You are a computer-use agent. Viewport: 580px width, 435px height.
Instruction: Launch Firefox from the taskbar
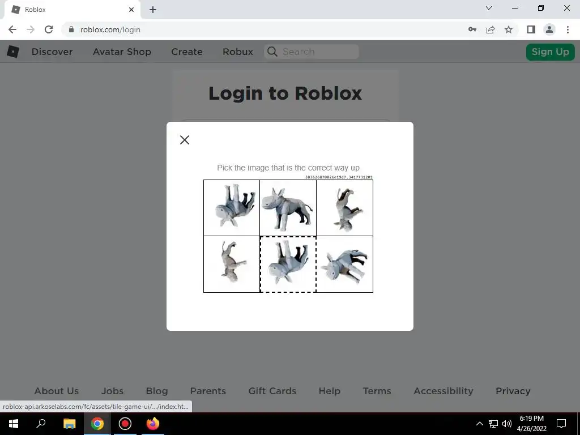tap(153, 424)
